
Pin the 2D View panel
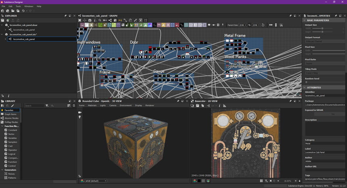click(291, 101)
